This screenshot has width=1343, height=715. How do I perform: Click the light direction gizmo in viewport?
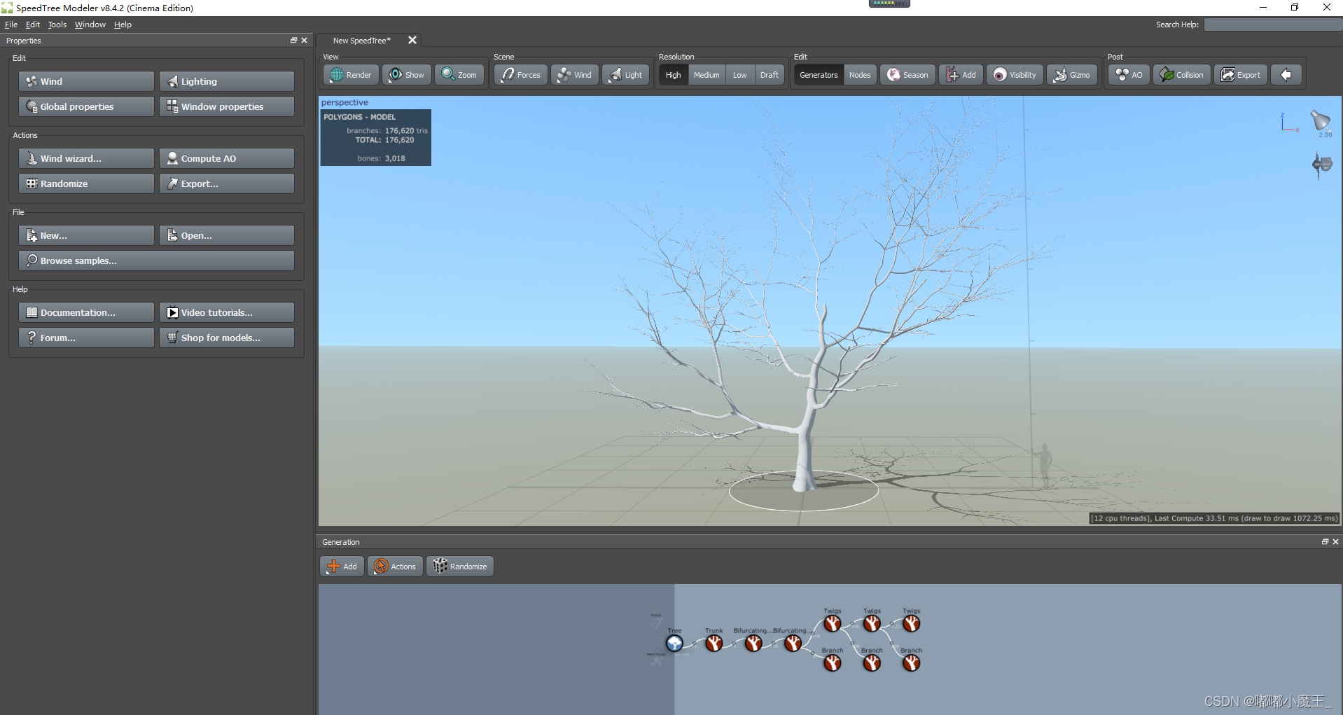[x=1321, y=122]
